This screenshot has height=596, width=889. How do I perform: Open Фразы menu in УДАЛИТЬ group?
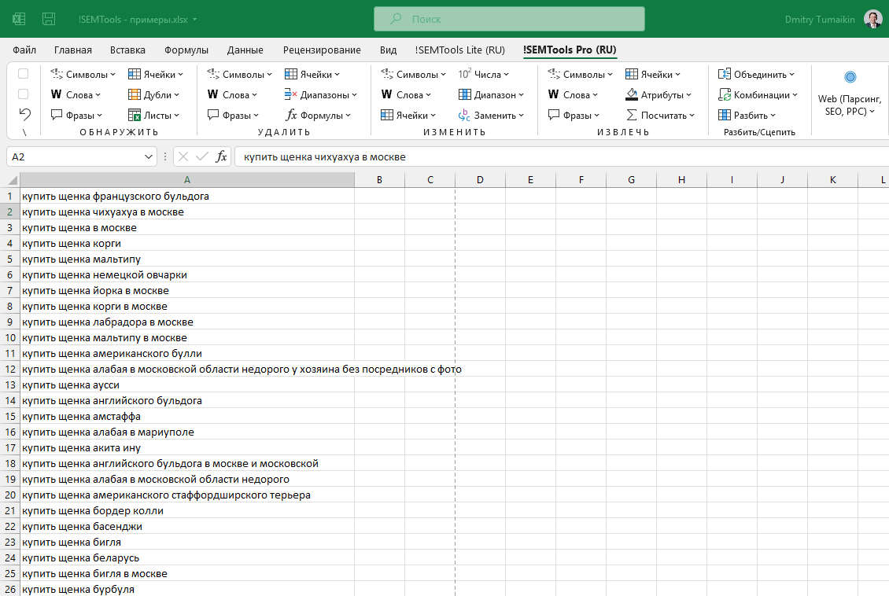[x=233, y=115]
